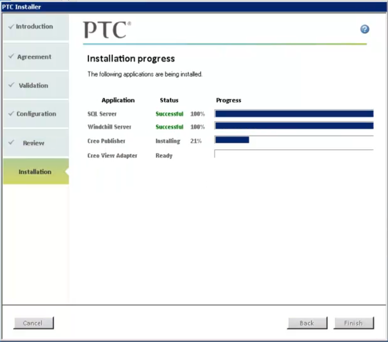Screen dimensions: 388x342
Task: Click the Cancel button
Action: [33, 323]
